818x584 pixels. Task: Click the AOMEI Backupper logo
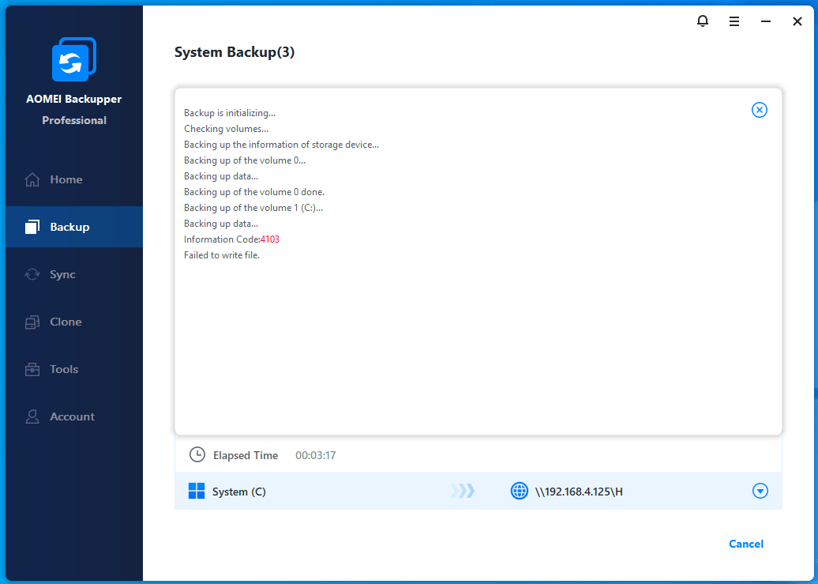tap(73, 60)
